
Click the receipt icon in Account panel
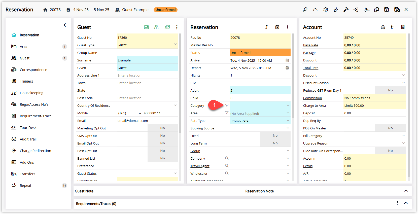click(403, 27)
